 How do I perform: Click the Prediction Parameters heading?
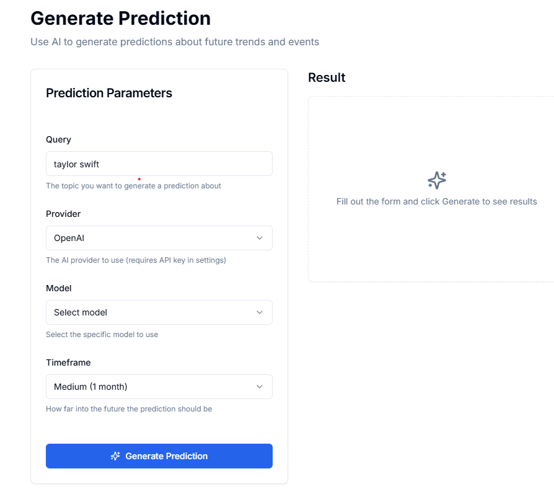pyautogui.click(x=108, y=93)
